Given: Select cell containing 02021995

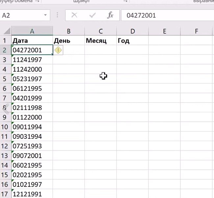Looking at the screenshot, I should tap(32, 175).
